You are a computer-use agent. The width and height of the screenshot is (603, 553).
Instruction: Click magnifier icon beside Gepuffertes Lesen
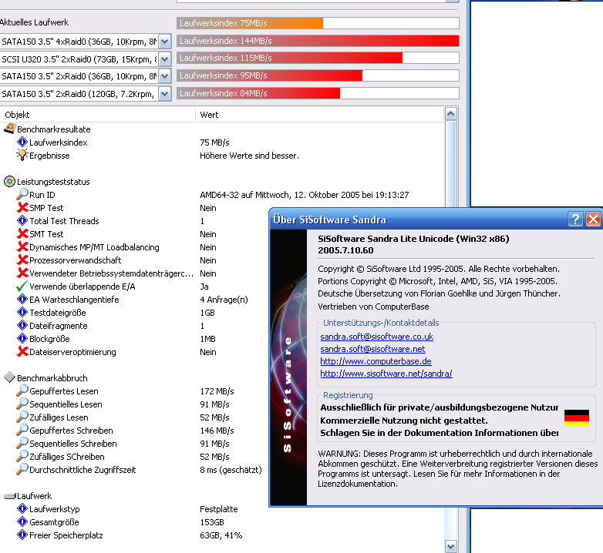click(x=22, y=390)
